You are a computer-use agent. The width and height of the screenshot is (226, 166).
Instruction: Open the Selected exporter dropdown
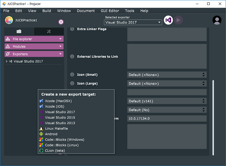point(133,22)
